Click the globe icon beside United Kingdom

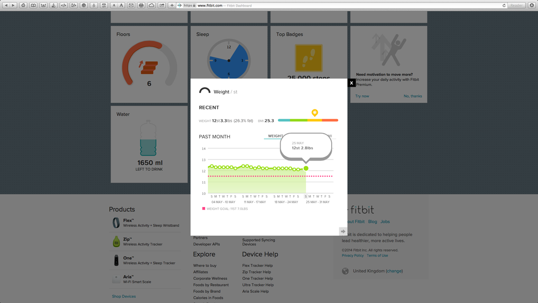[345, 271]
